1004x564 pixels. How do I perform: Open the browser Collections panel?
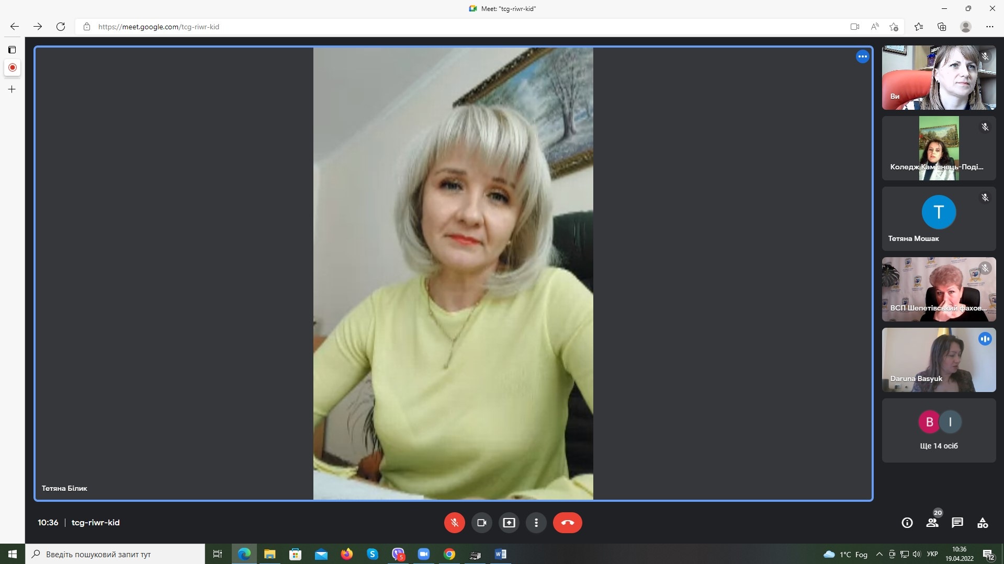tap(942, 27)
